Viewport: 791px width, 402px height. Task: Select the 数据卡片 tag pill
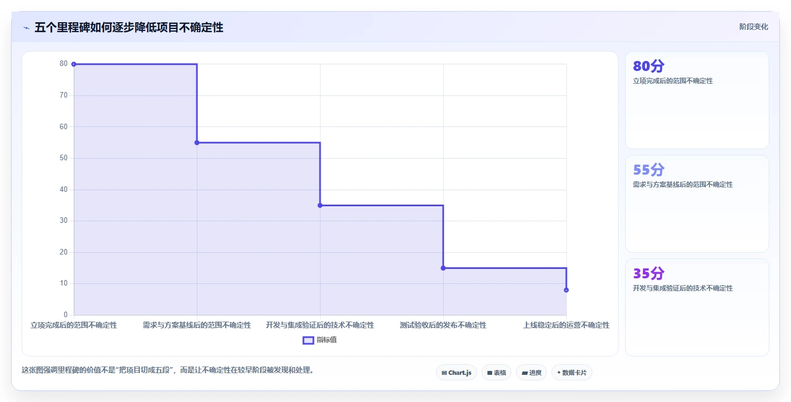click(572, 373)
